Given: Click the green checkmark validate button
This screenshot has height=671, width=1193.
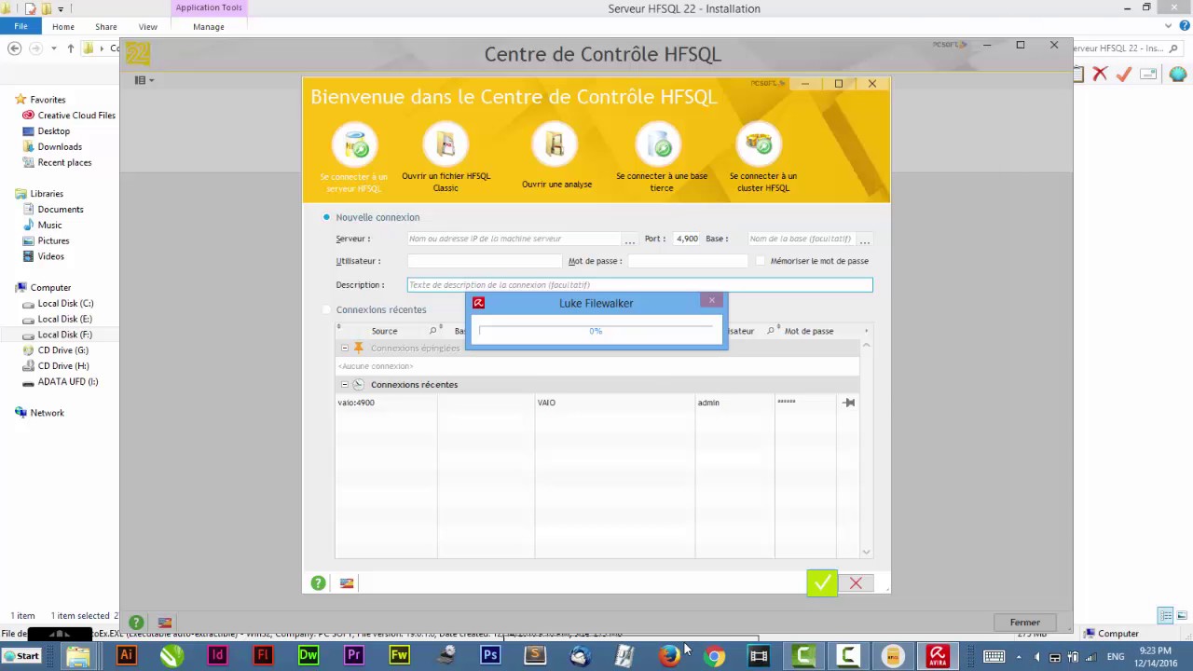Looking at the screenshot, I should (821, 583).
